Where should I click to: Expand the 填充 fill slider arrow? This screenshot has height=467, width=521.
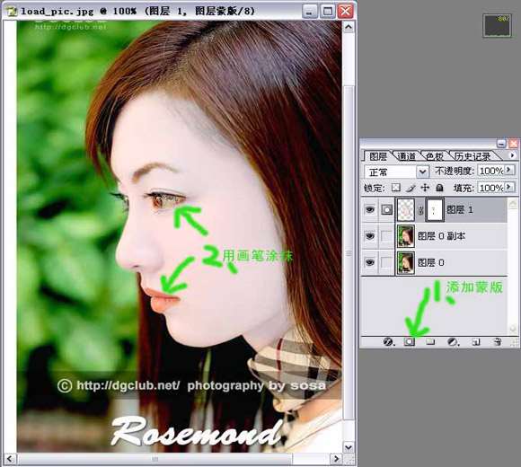(508, 187)
